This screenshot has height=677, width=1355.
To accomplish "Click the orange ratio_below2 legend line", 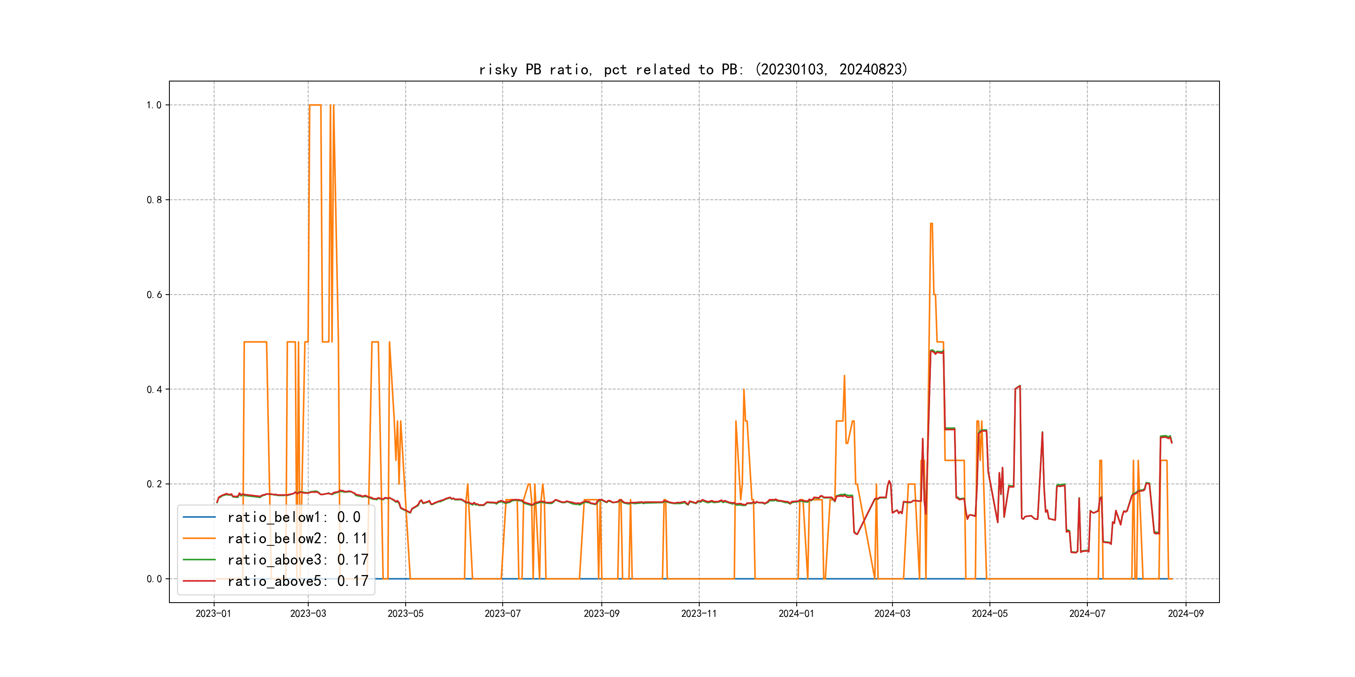I will (199, 538).
